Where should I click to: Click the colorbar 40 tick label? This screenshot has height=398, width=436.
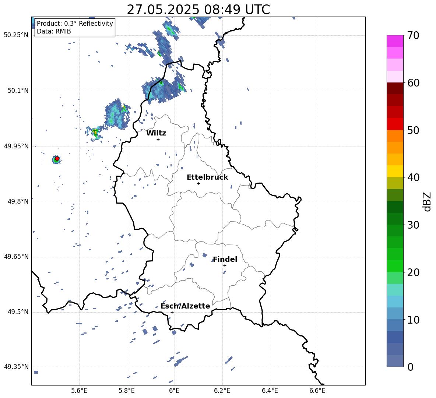(x=413, y=177)
